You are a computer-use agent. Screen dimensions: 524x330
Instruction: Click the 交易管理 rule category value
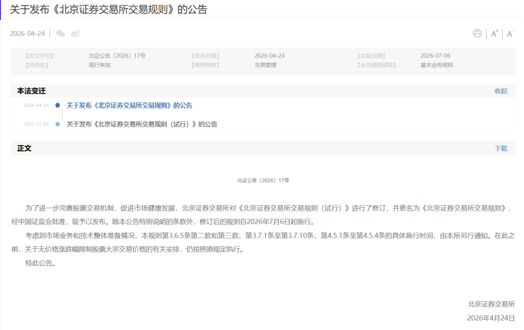tap(265, 65)
